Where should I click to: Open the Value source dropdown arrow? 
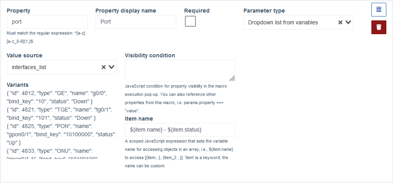pyautogui.click(x=112, y=67)
